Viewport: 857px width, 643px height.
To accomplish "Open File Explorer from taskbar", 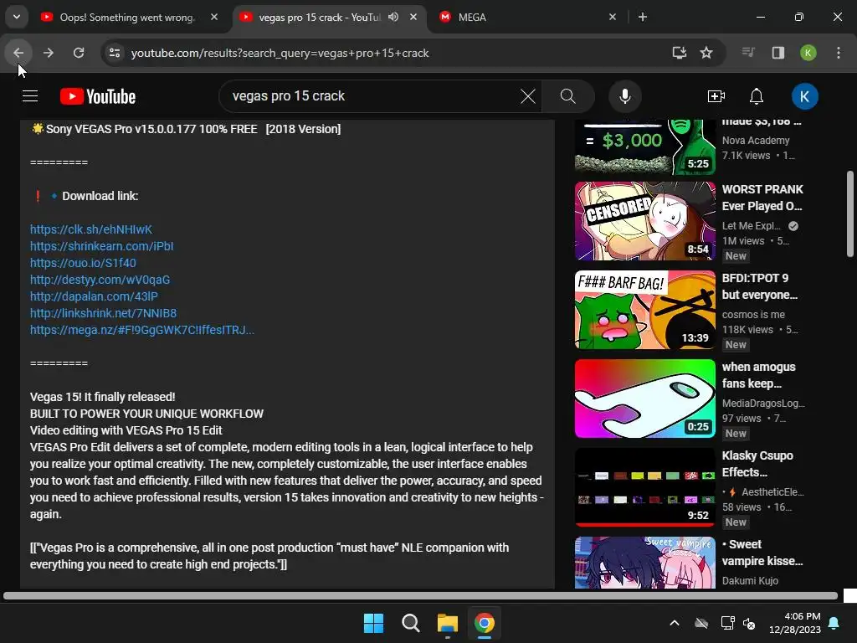I will (448, 623).
